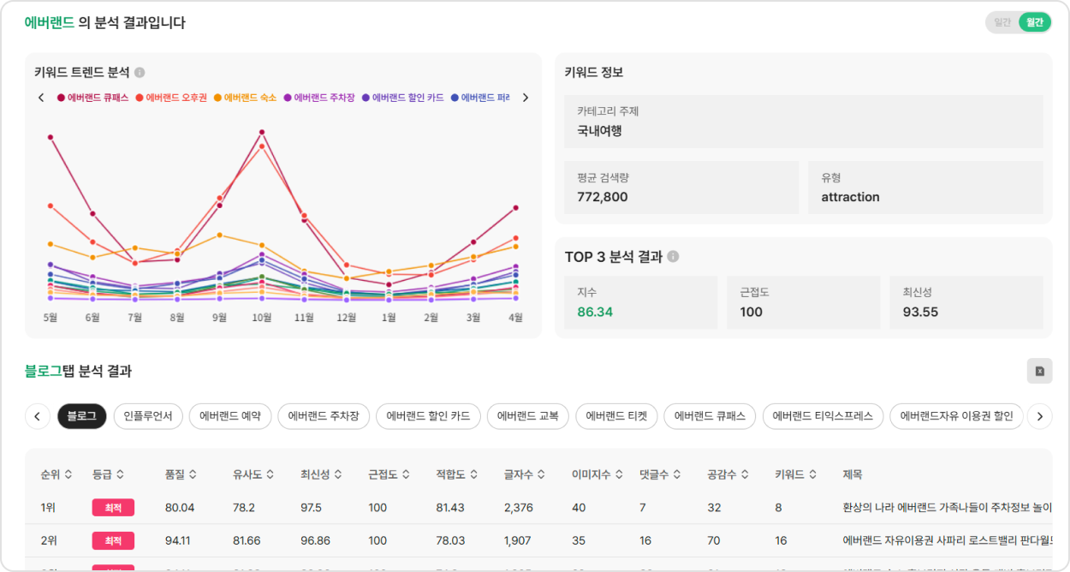Sort table by 글자수 column
The width and height of the screenshot is (1070, 572).
pyautogui.click(x=525, y=474)
